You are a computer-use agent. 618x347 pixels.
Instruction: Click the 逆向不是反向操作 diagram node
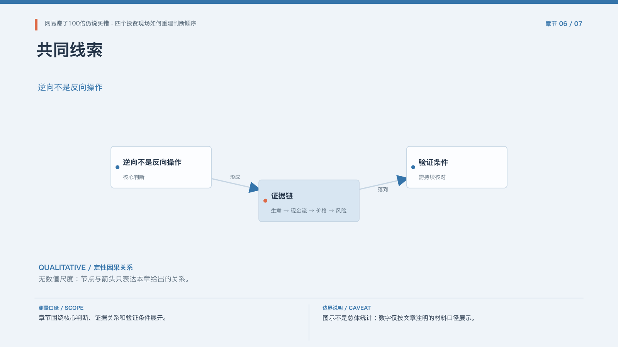(x=161, y=167)
